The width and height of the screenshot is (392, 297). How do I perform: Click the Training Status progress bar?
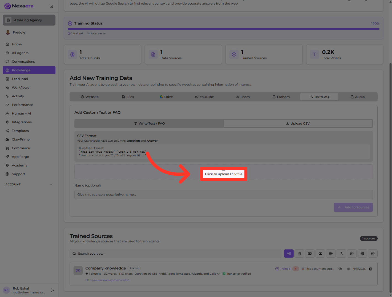pyautogui.click(x=224, y=29)
